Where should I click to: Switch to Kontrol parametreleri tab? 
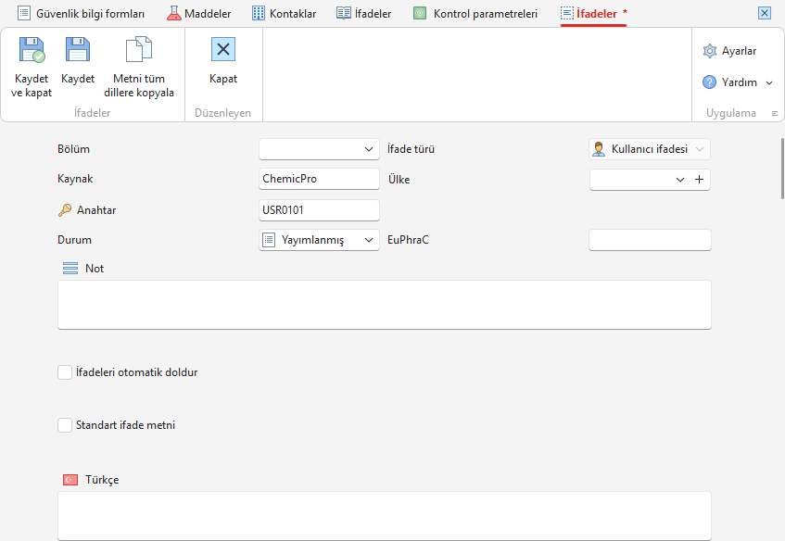coord(475,14)
